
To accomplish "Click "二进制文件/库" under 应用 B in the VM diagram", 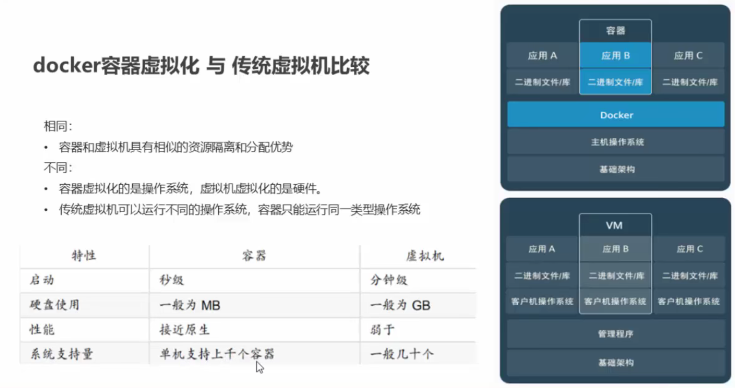I will click(x=616, y=276).
